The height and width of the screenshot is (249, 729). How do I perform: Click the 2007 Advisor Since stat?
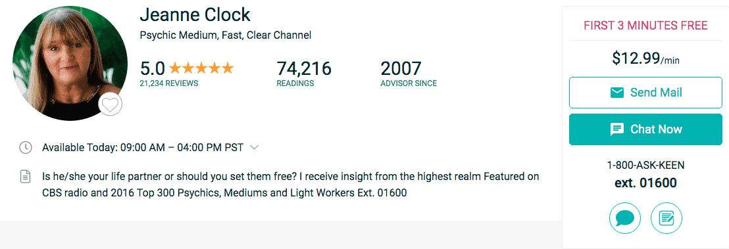pyautogui.click(x=408, y=74)
